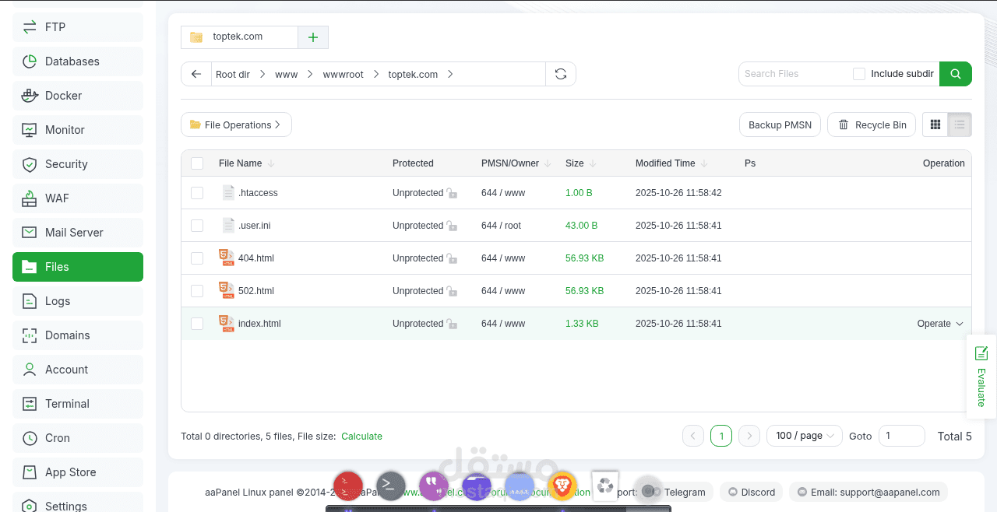Click the Calculate link for file size
Screen dimensions: 997x512
point(361,437)
